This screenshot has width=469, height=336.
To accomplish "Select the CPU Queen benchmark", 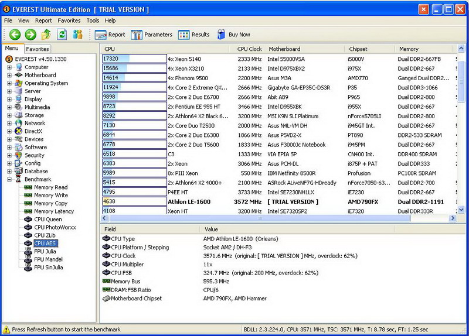I will (48, 220).
